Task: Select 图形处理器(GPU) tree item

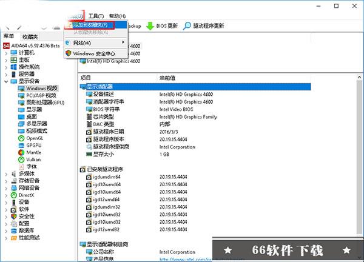Action: point(41,102)
